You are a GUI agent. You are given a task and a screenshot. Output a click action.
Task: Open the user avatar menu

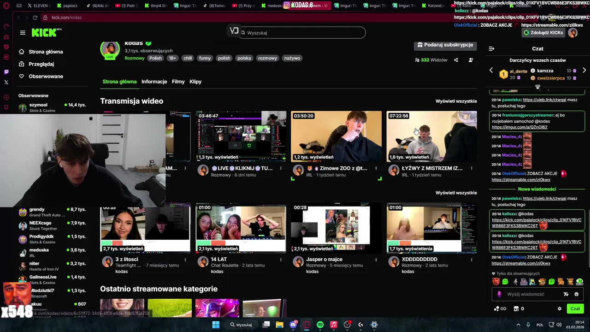[573, 33]
